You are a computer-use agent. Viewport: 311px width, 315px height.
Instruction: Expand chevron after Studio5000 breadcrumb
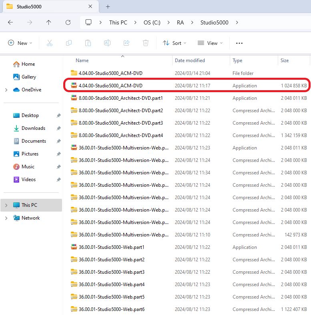(x=237, y=22)
